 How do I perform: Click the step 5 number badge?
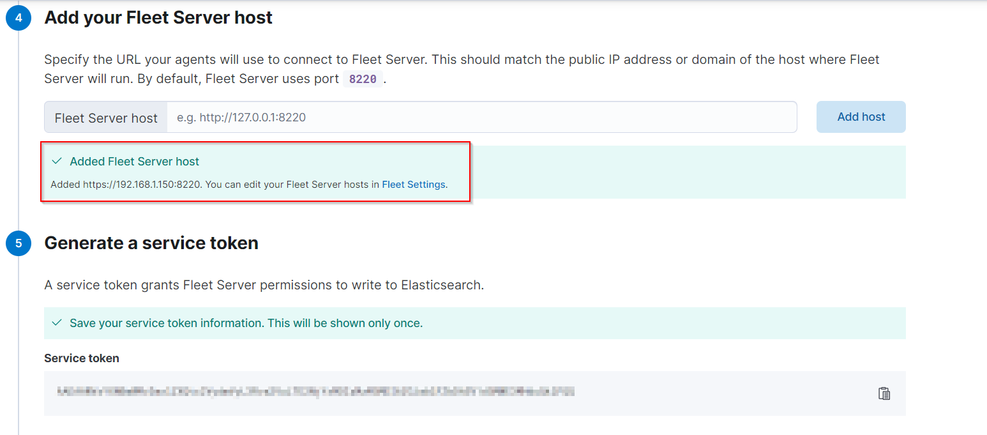[x=19, y=243]
